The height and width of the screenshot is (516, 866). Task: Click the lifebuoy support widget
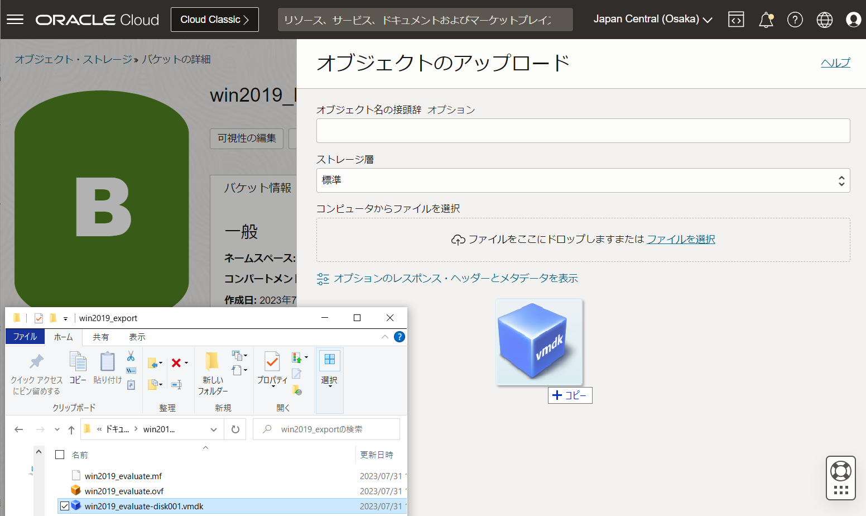(x=841, y=477)
